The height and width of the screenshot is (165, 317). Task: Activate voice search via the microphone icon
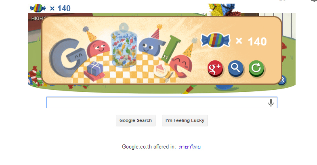[271, 103]
